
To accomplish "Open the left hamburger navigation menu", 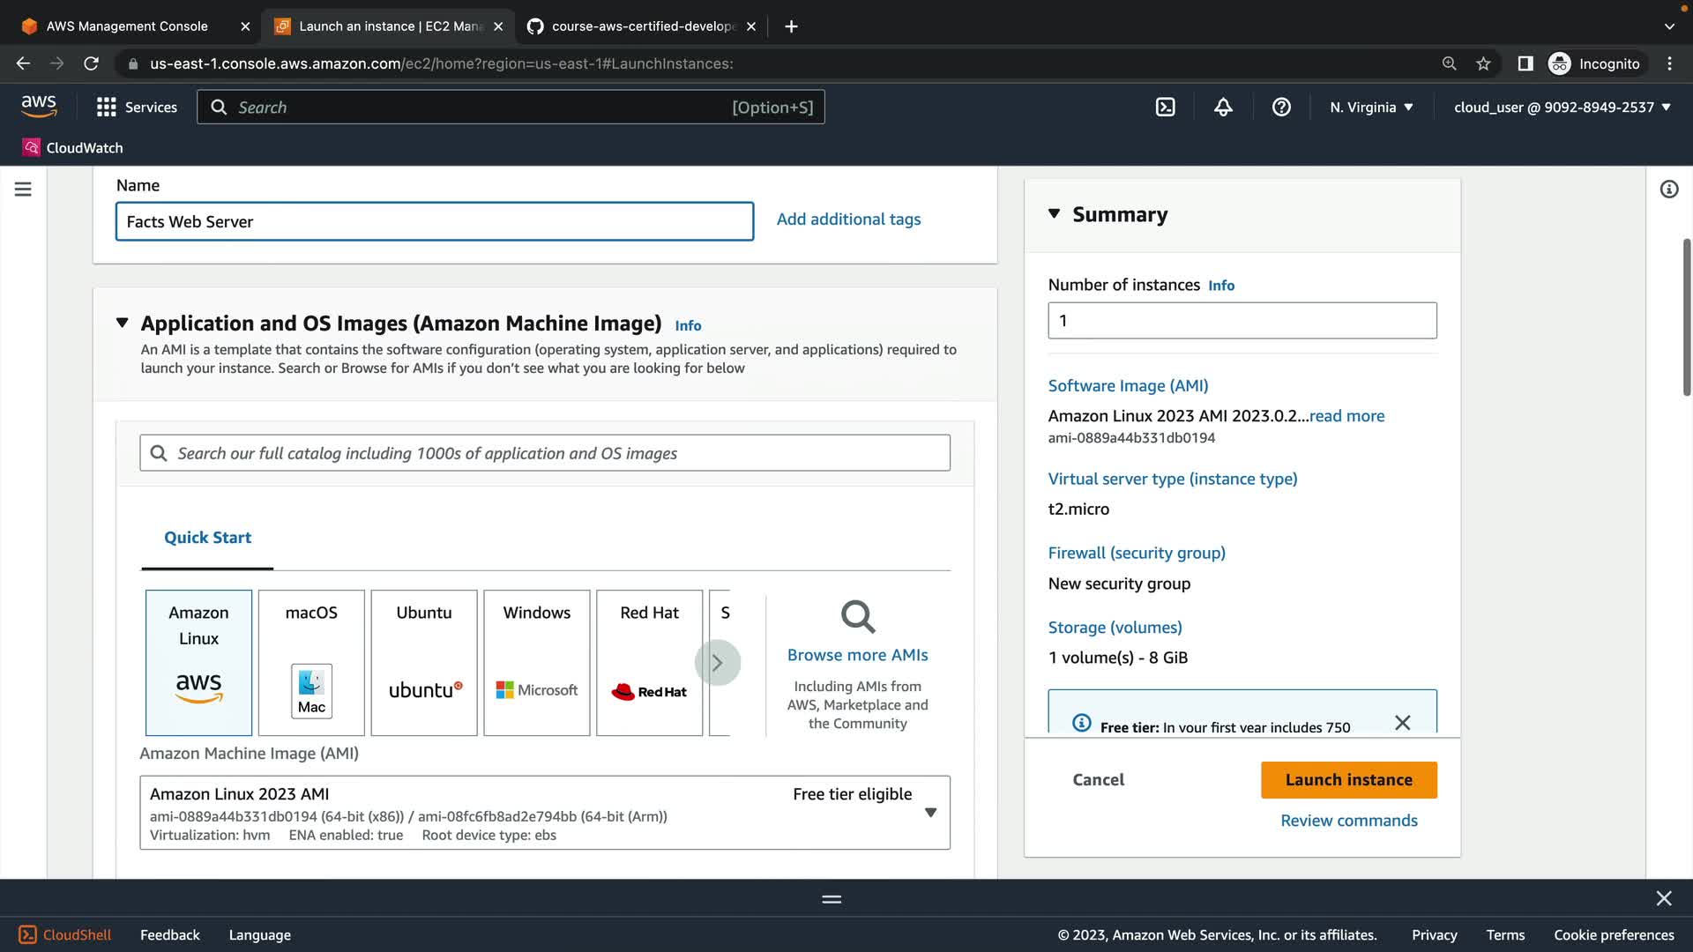I will coord(23,189).
